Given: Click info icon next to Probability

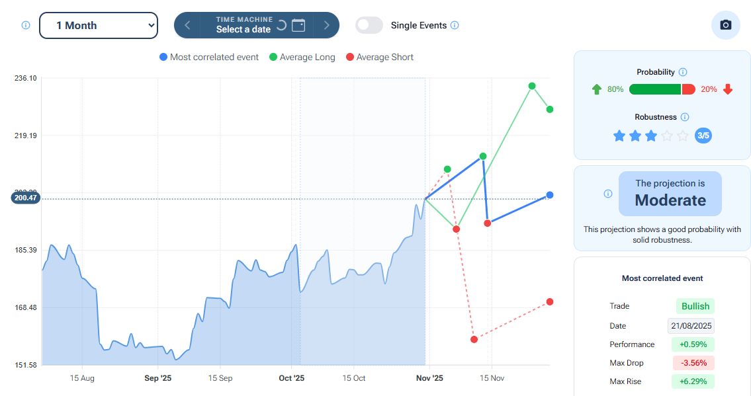Looking at the screenshot, I should 683,72.
